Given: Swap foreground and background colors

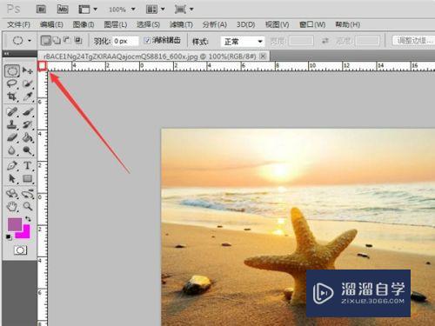Looking at the screenshot, I should (28, 219).
